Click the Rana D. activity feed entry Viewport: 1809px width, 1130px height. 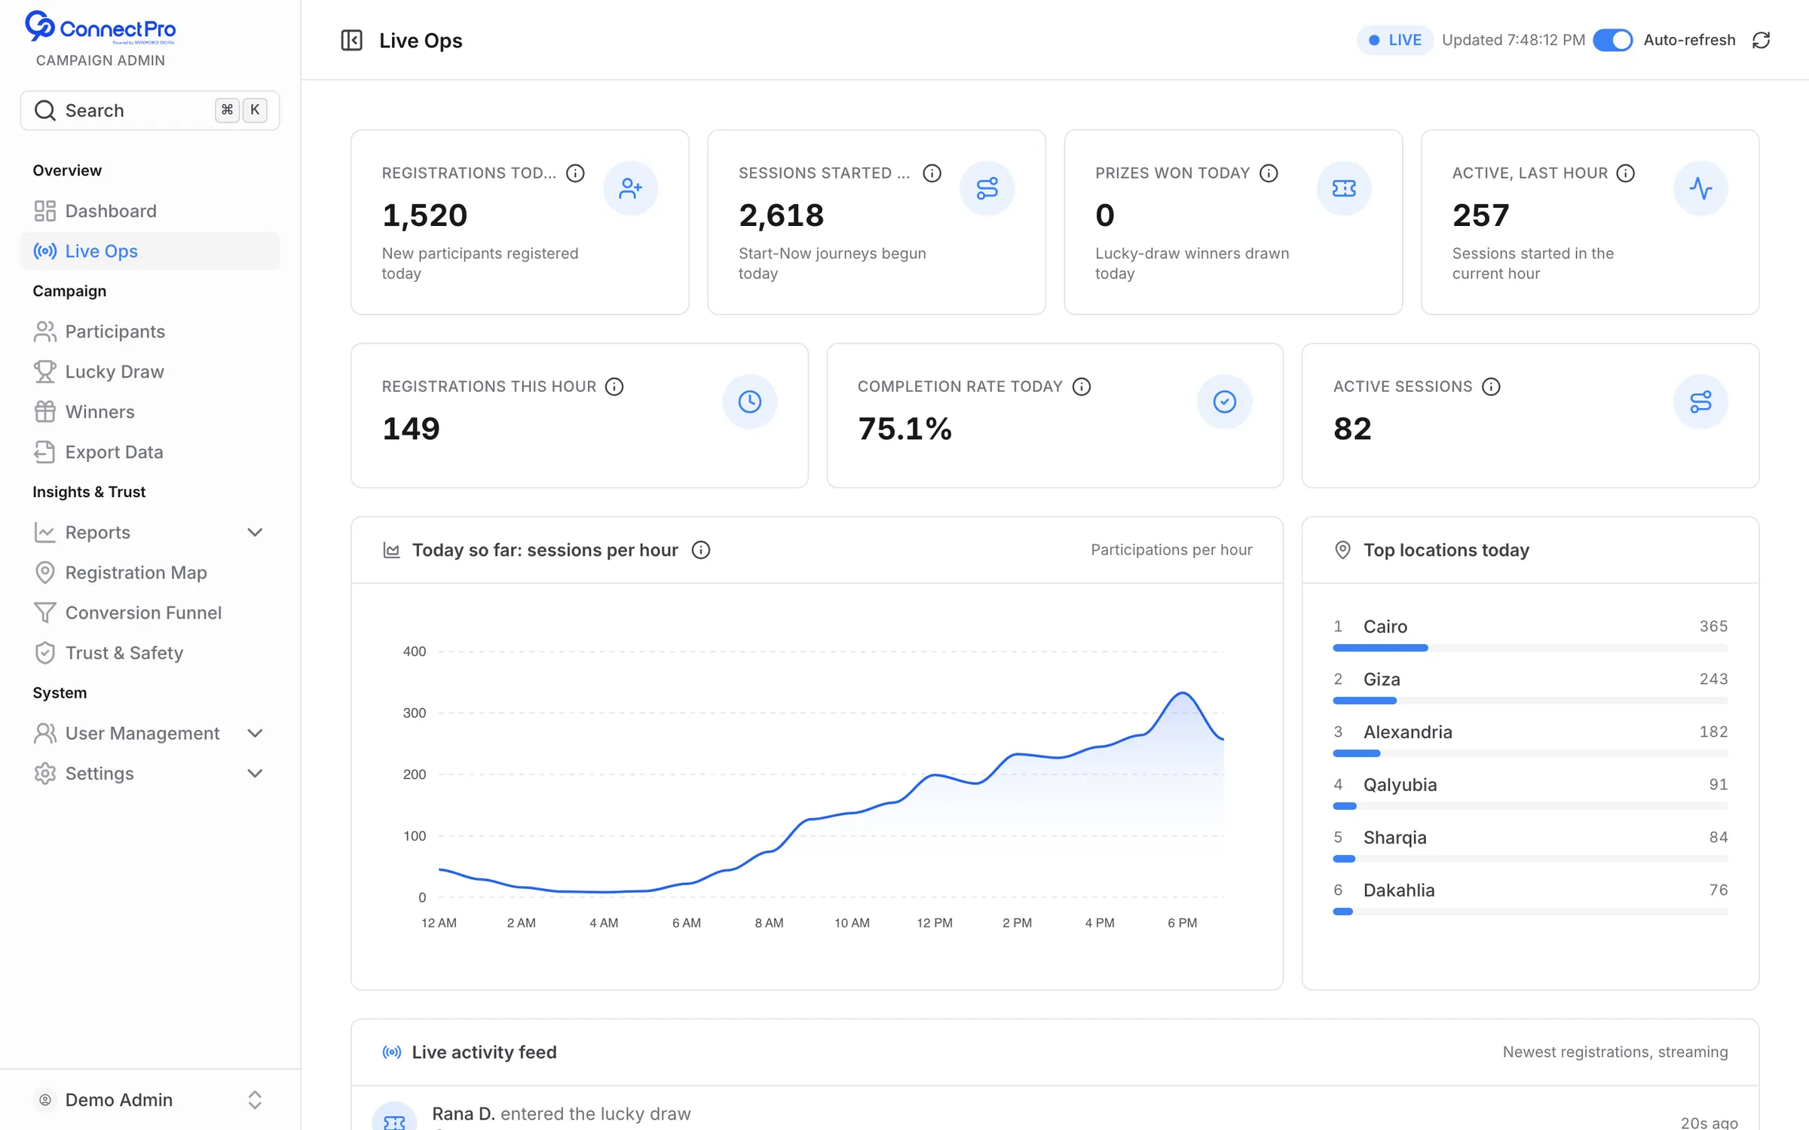(x=1055, y=1113)
